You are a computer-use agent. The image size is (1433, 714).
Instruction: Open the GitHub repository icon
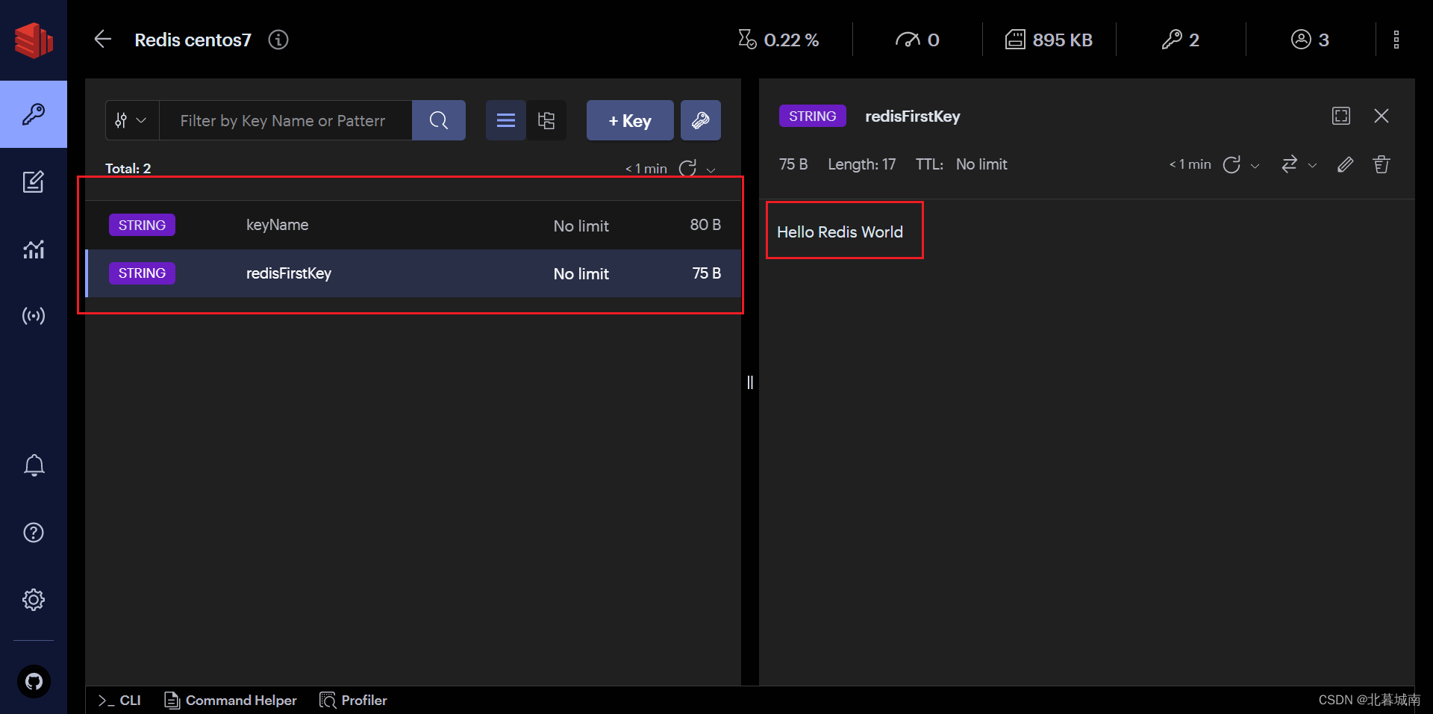pos(34,681)
